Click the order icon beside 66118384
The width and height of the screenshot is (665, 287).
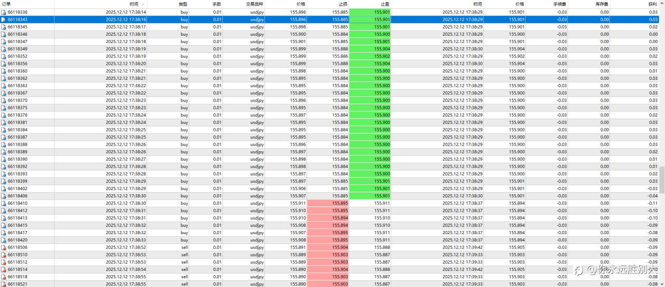(4, 130)
